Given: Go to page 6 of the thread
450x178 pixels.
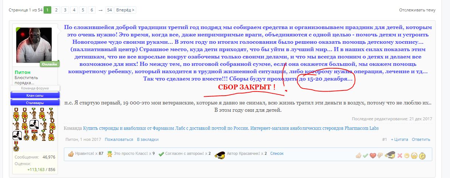Looking at the screenshot, I should (92, 10).
